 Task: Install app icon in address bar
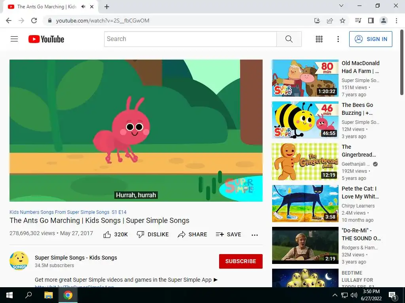pyautogui.click(x=317, y=21)
